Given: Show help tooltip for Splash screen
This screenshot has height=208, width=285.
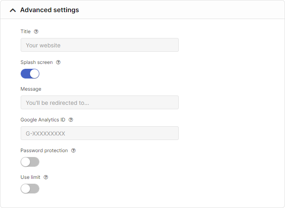Looking at the screenshot, I should coord(58,62).
